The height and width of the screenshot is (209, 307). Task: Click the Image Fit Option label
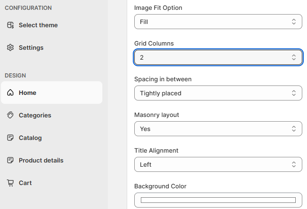[x=158, y=8]
